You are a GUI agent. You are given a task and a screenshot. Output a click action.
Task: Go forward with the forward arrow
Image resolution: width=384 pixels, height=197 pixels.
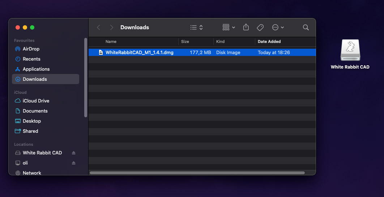tap(111, 27)
